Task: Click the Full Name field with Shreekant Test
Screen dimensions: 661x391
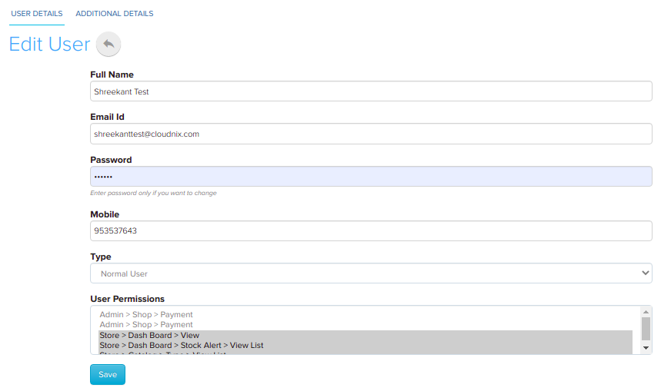Action: click(371, 91)
